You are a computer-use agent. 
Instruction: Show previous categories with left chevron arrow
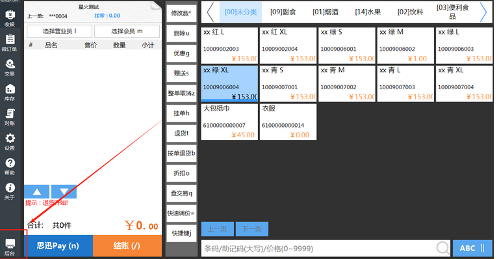[211, 12]
